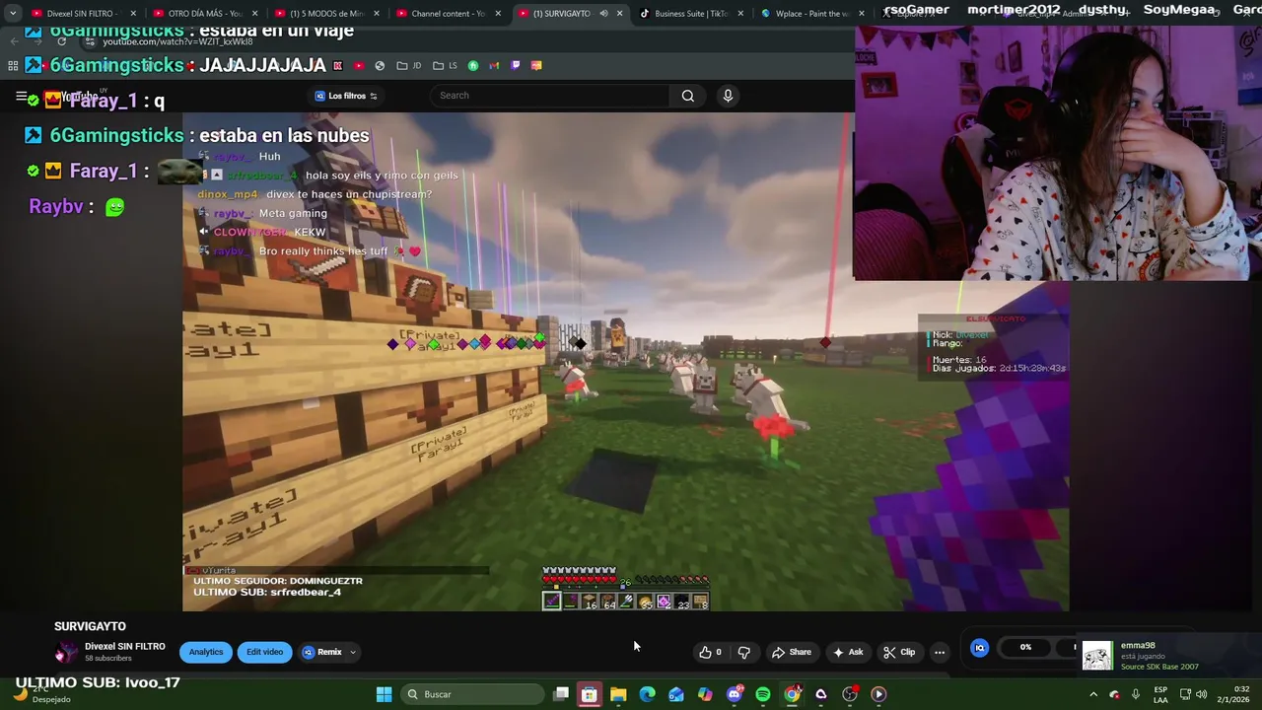Screen dimensions: 1262x710
Task: Open the Remix option
Action: coord(322,652)
